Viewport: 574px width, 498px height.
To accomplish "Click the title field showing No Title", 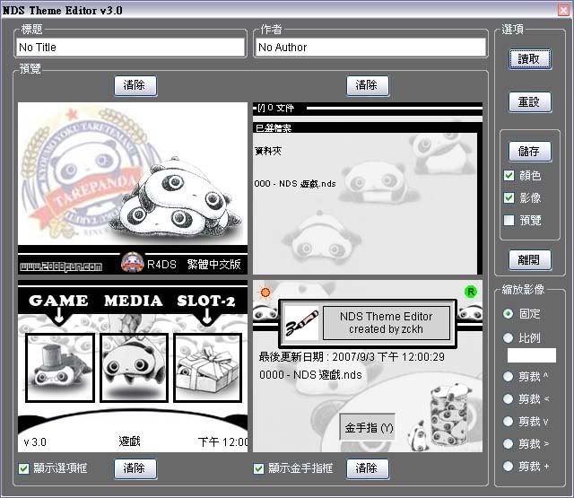I will pyautogui.click(x=131, y=48).
